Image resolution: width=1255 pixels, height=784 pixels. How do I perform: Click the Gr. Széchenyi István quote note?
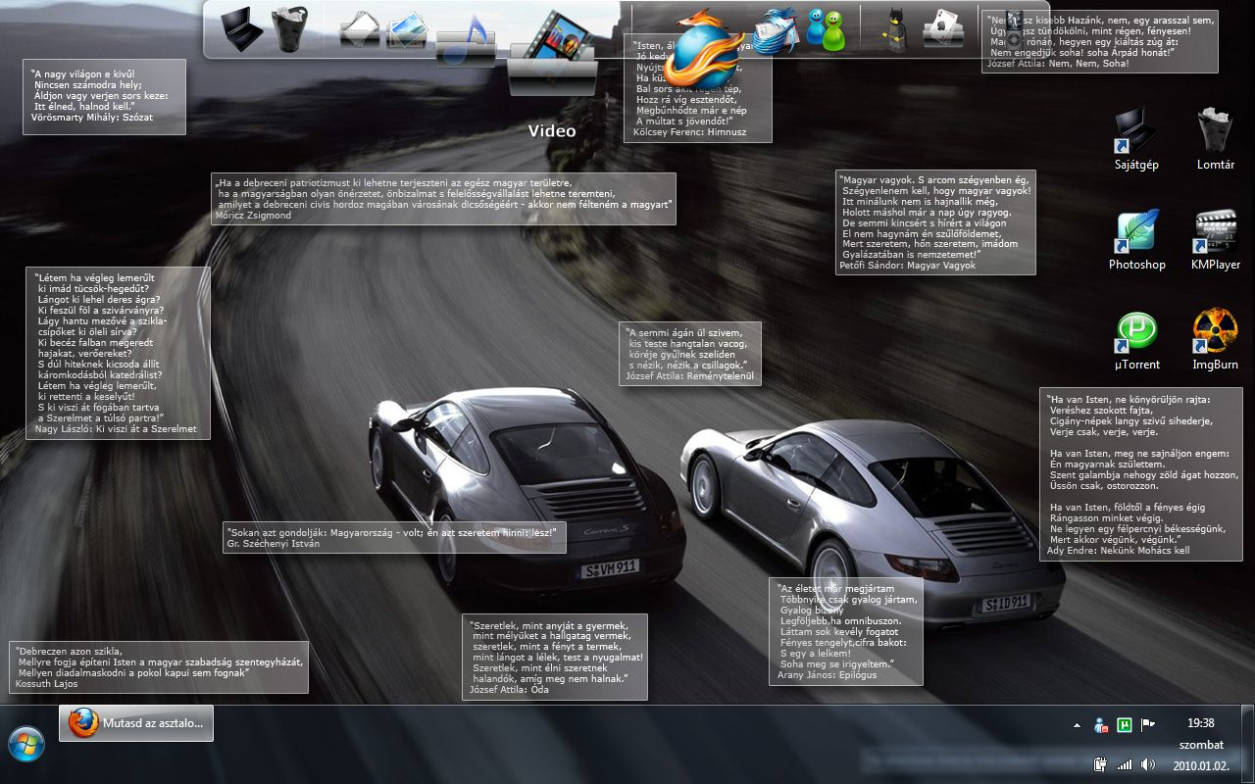[x=394, y=537]
